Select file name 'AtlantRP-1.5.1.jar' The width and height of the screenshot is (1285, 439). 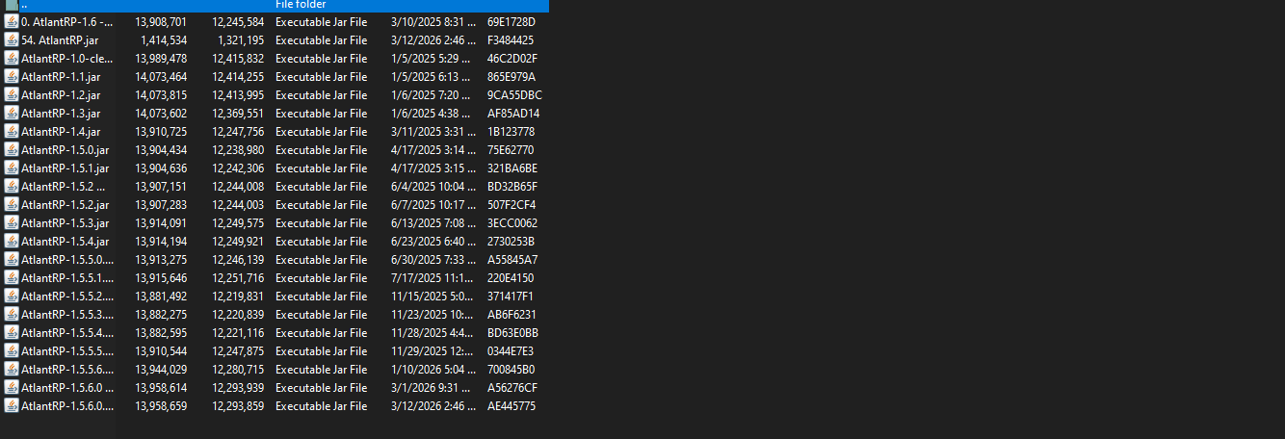(65, 168)
